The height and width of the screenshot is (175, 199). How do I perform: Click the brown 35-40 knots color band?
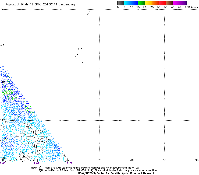[x=169, y=3]
